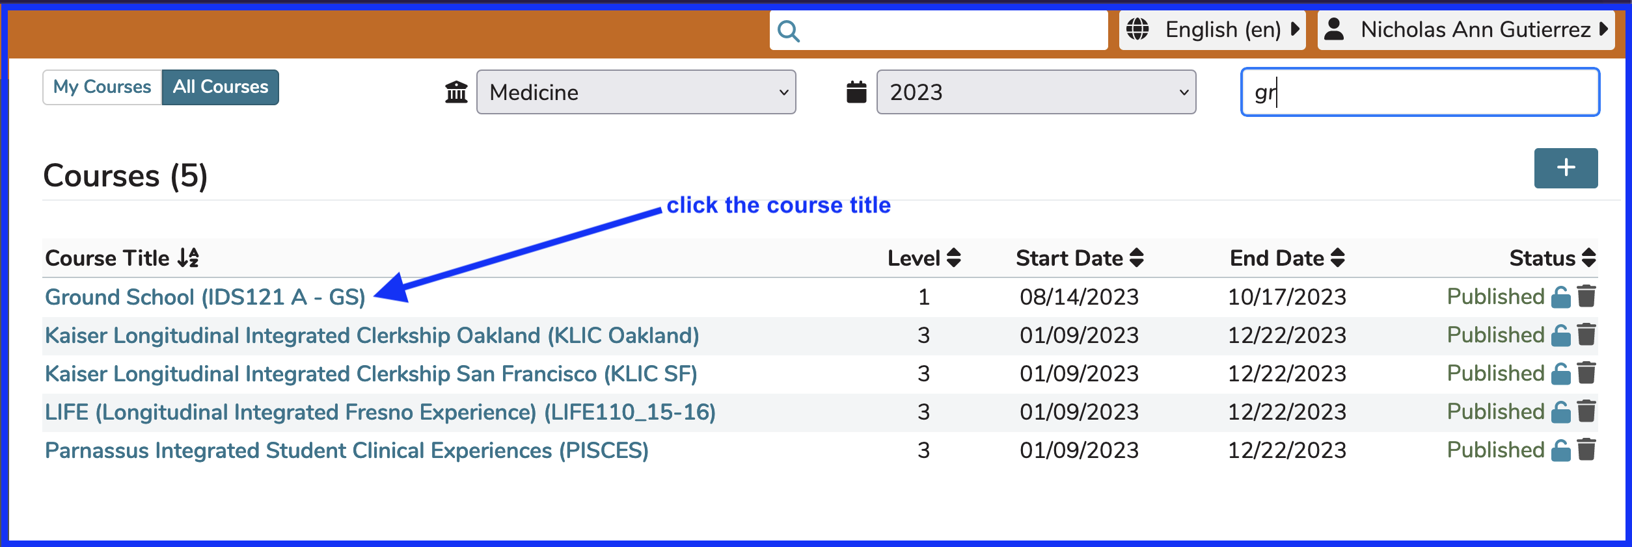Open Kaiser Longitudinal Integrated Clerkship Oakland course
Viewport: 1632px width, 547px height.
[372, 336]
